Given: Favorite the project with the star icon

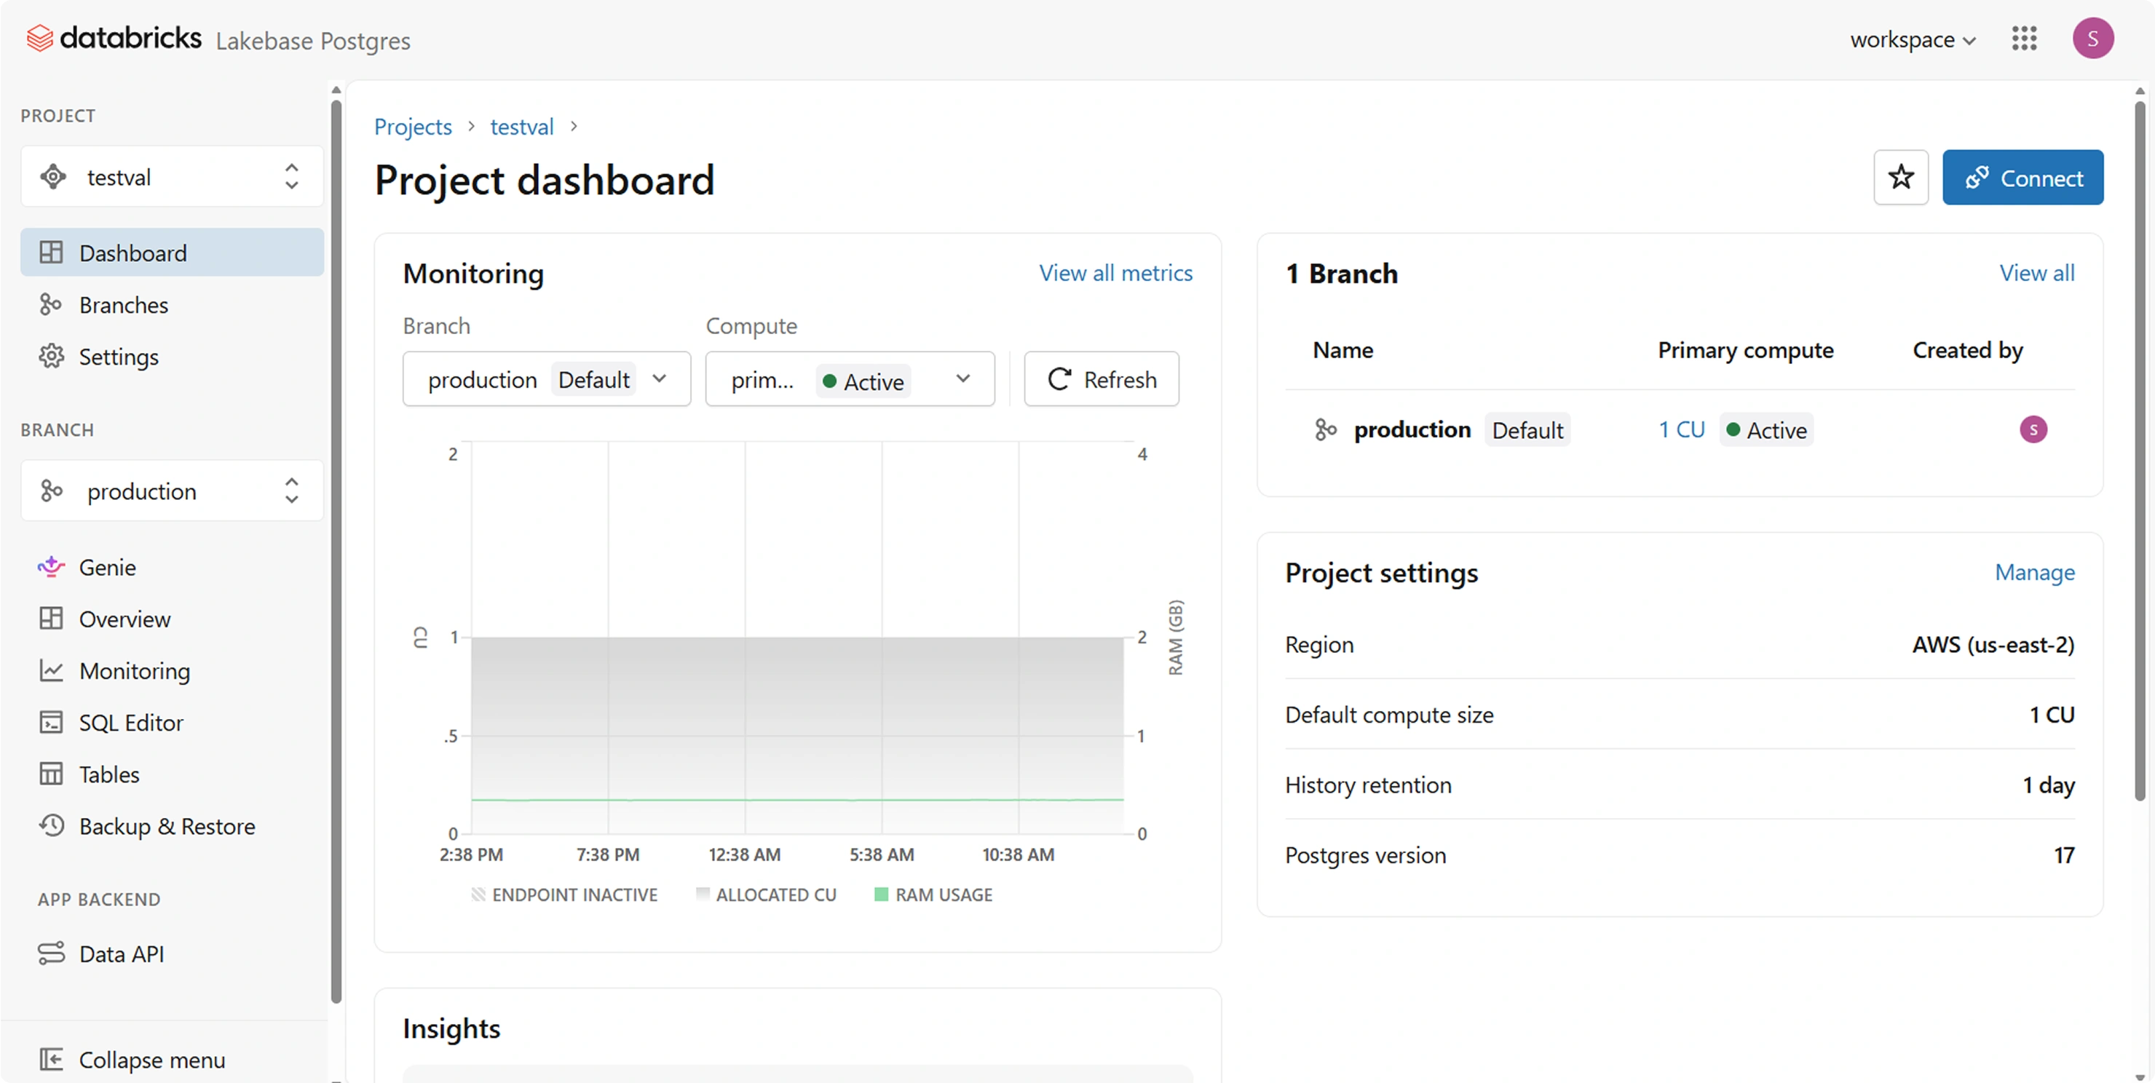Looking at the screenshot, I should (x=1901, y=178).
